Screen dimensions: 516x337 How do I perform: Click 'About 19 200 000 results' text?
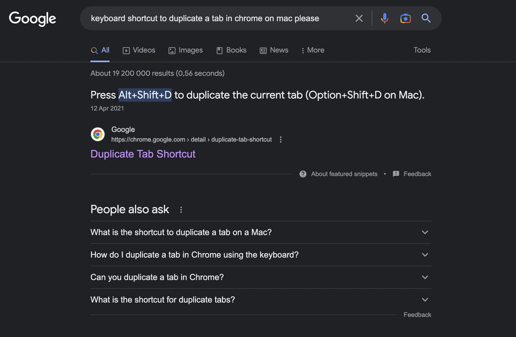click(x=132, y=74)
